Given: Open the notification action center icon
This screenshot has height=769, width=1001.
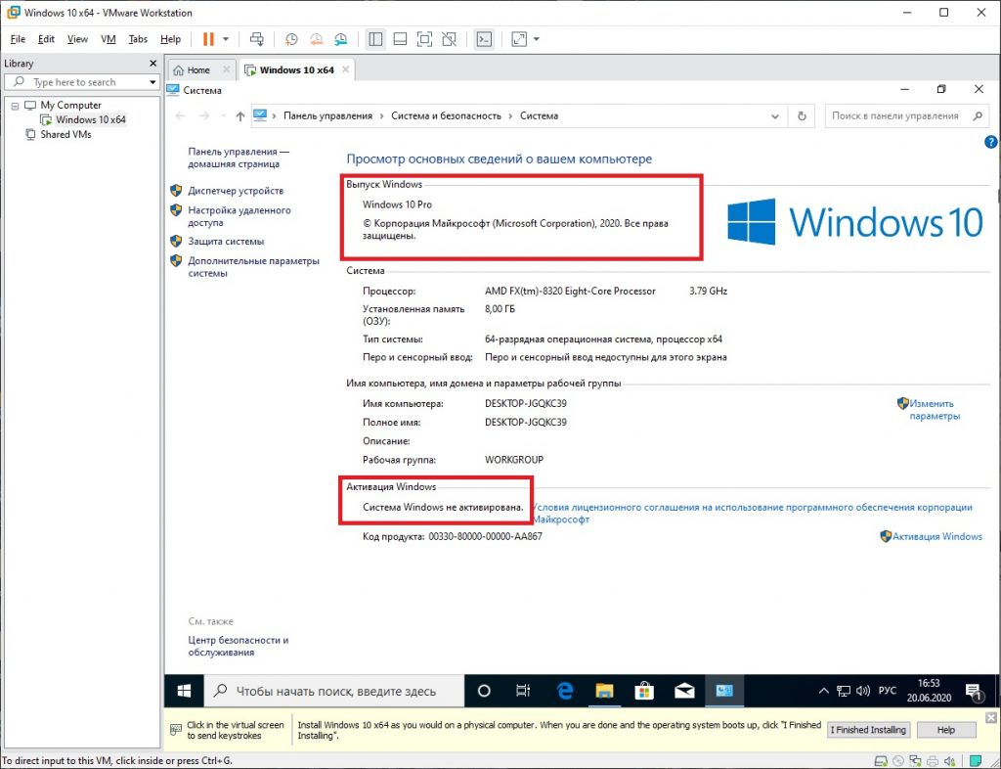Looking at the screenshot, I should point(974,691).
